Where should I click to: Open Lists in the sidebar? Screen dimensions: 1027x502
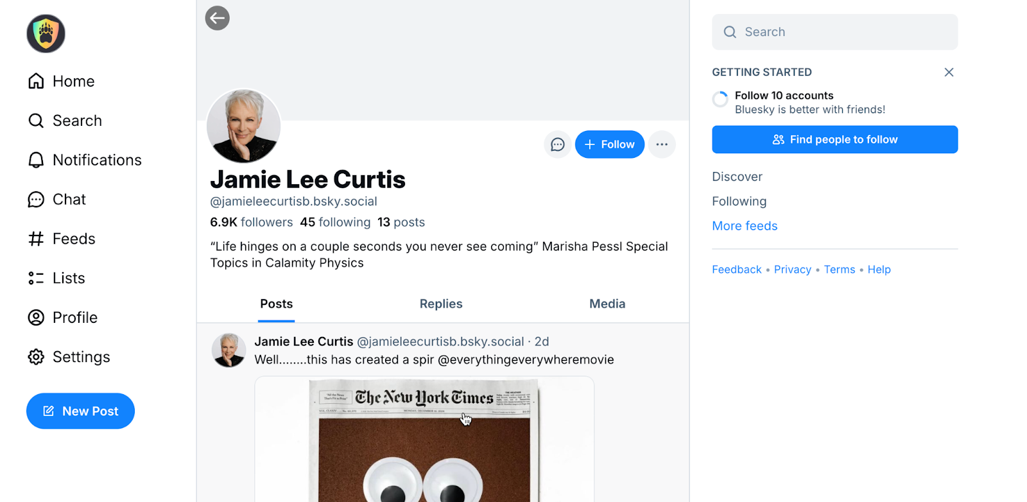56,278
